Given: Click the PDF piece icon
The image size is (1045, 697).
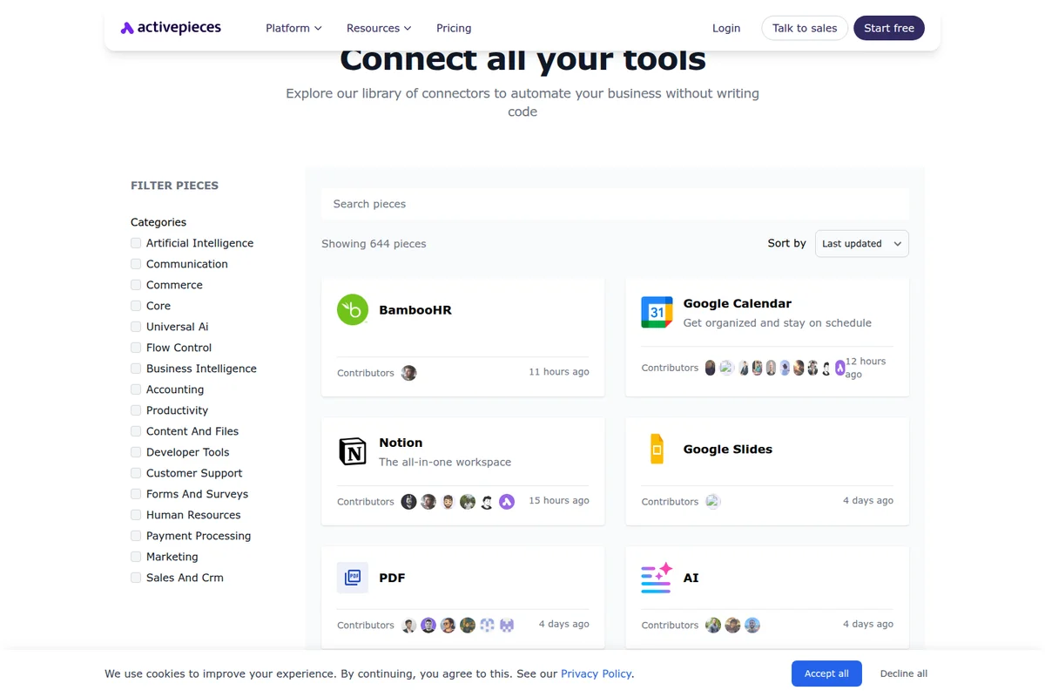Looking at the screenshot, I should point(352,578).
